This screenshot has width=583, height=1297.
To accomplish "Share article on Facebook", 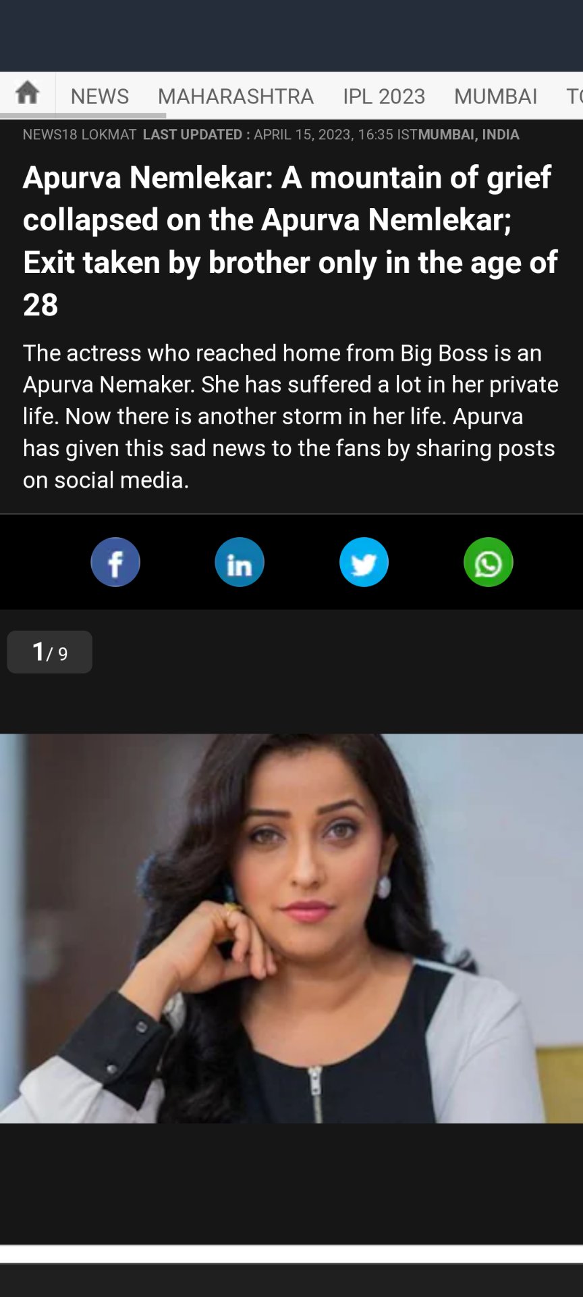I will coord(115,562).
